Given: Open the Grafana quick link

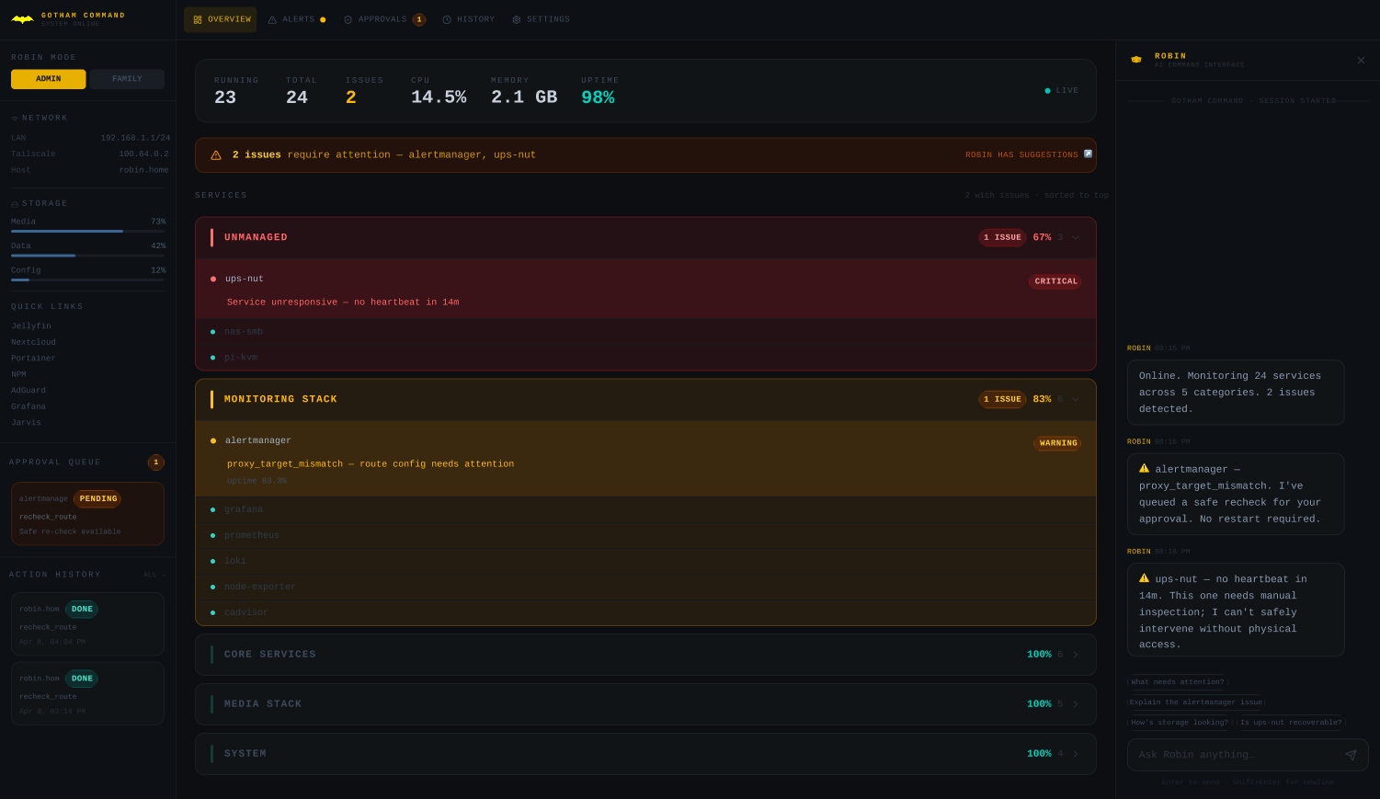Looking at the screenshot, I should coord(29,406).
